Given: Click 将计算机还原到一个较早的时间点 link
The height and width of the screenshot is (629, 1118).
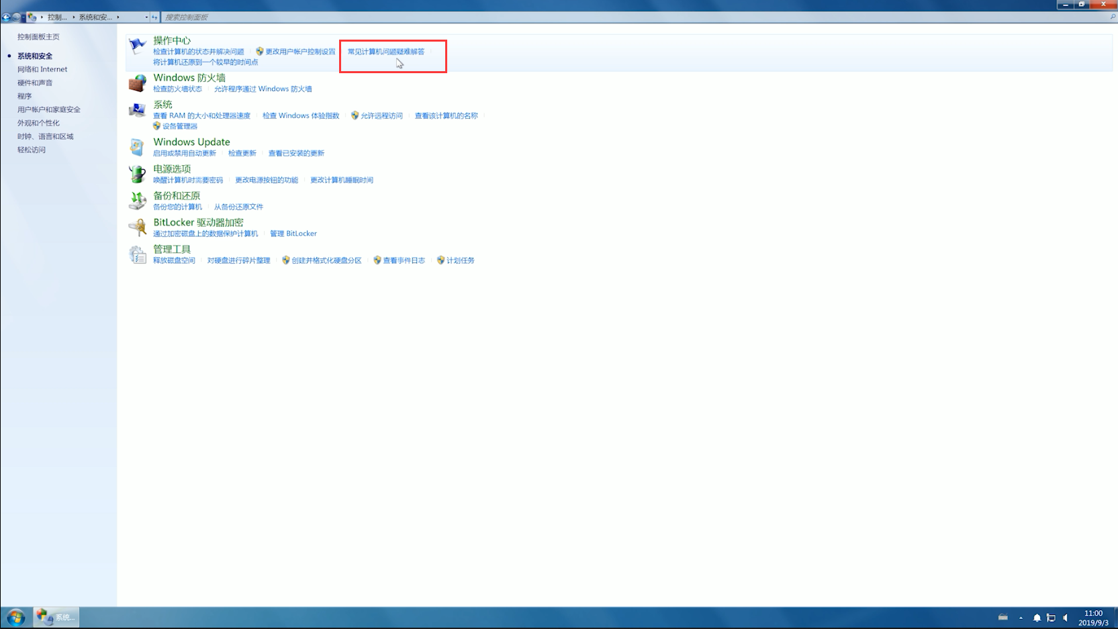Looking at the screenshot, I should [x=205, y=62].
